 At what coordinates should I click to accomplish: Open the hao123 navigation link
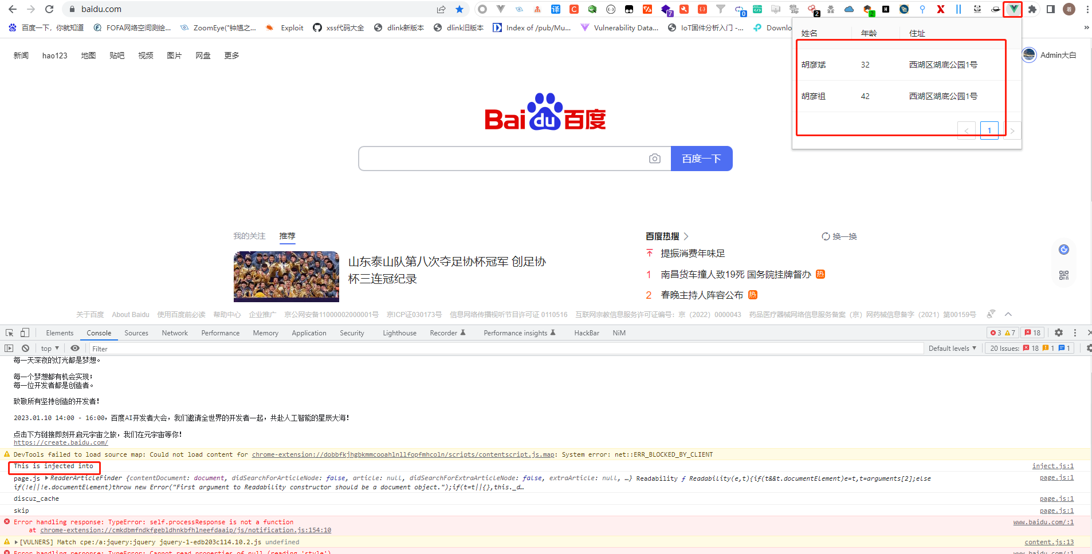click(55, 56)
